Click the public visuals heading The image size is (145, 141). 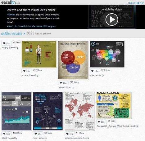click(11, 33)
